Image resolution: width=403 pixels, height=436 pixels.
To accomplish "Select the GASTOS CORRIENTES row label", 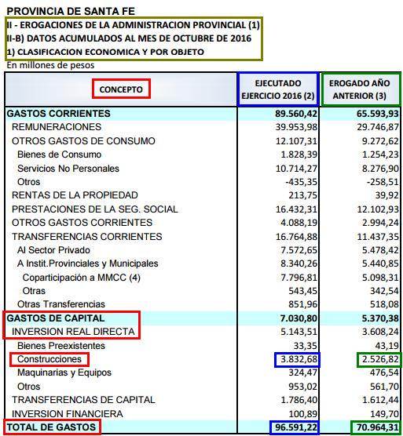I will click(58, 114).
